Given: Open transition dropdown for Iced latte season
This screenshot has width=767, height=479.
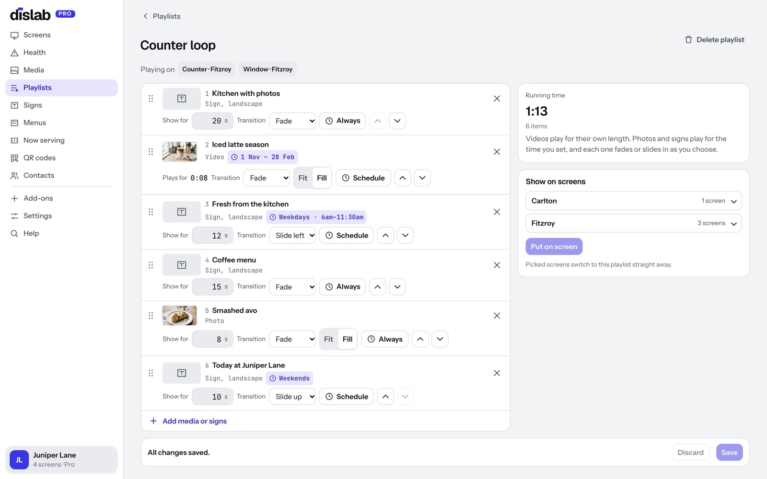Looking at the screenshot, I should coord(267,178).
